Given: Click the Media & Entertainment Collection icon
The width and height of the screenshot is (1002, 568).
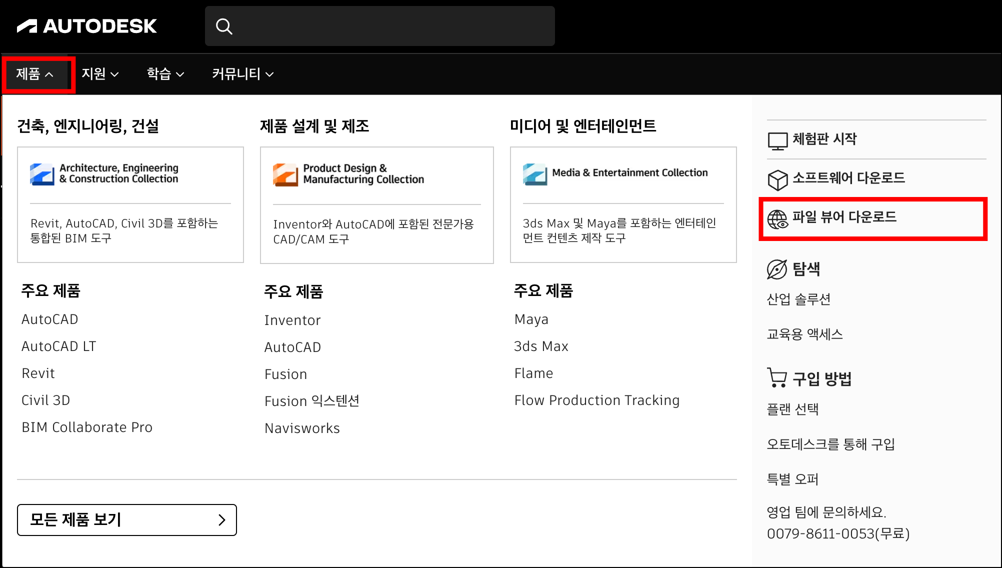Looking at the screenshot, I should point(535,174).
